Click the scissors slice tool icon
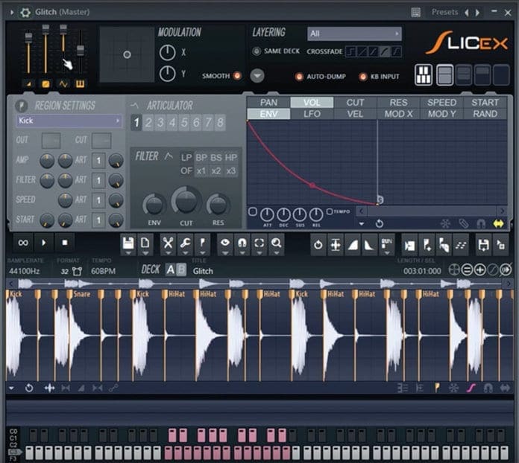Screen dimensions: 519x463 tap(168, 243)
